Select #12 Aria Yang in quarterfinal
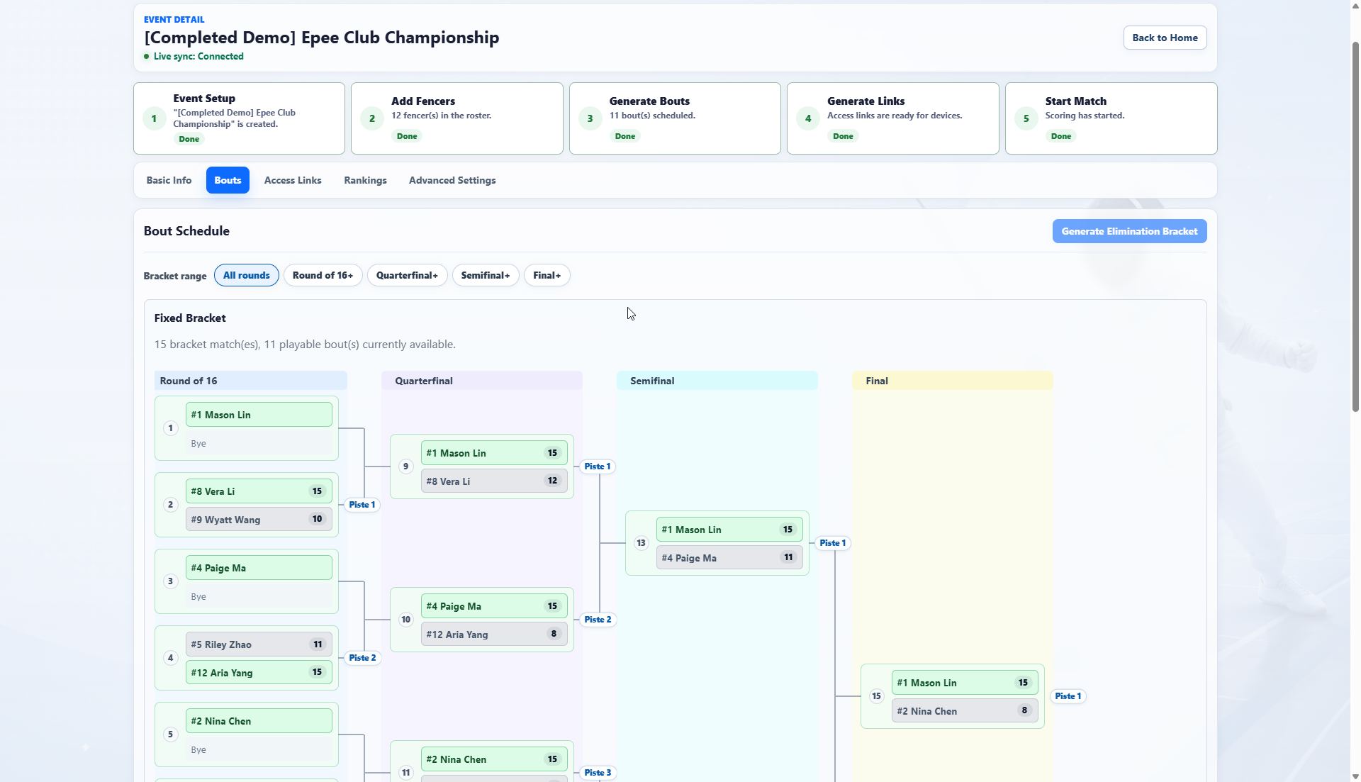This screenshot has height=782, width=1361. pyautogui.click(x=494, y=635)
